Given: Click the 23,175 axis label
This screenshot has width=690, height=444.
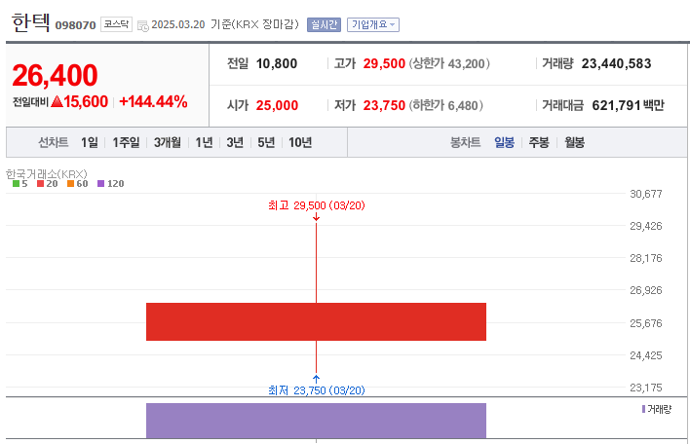Looking at the screenshot, I should [x=645, y=388].
